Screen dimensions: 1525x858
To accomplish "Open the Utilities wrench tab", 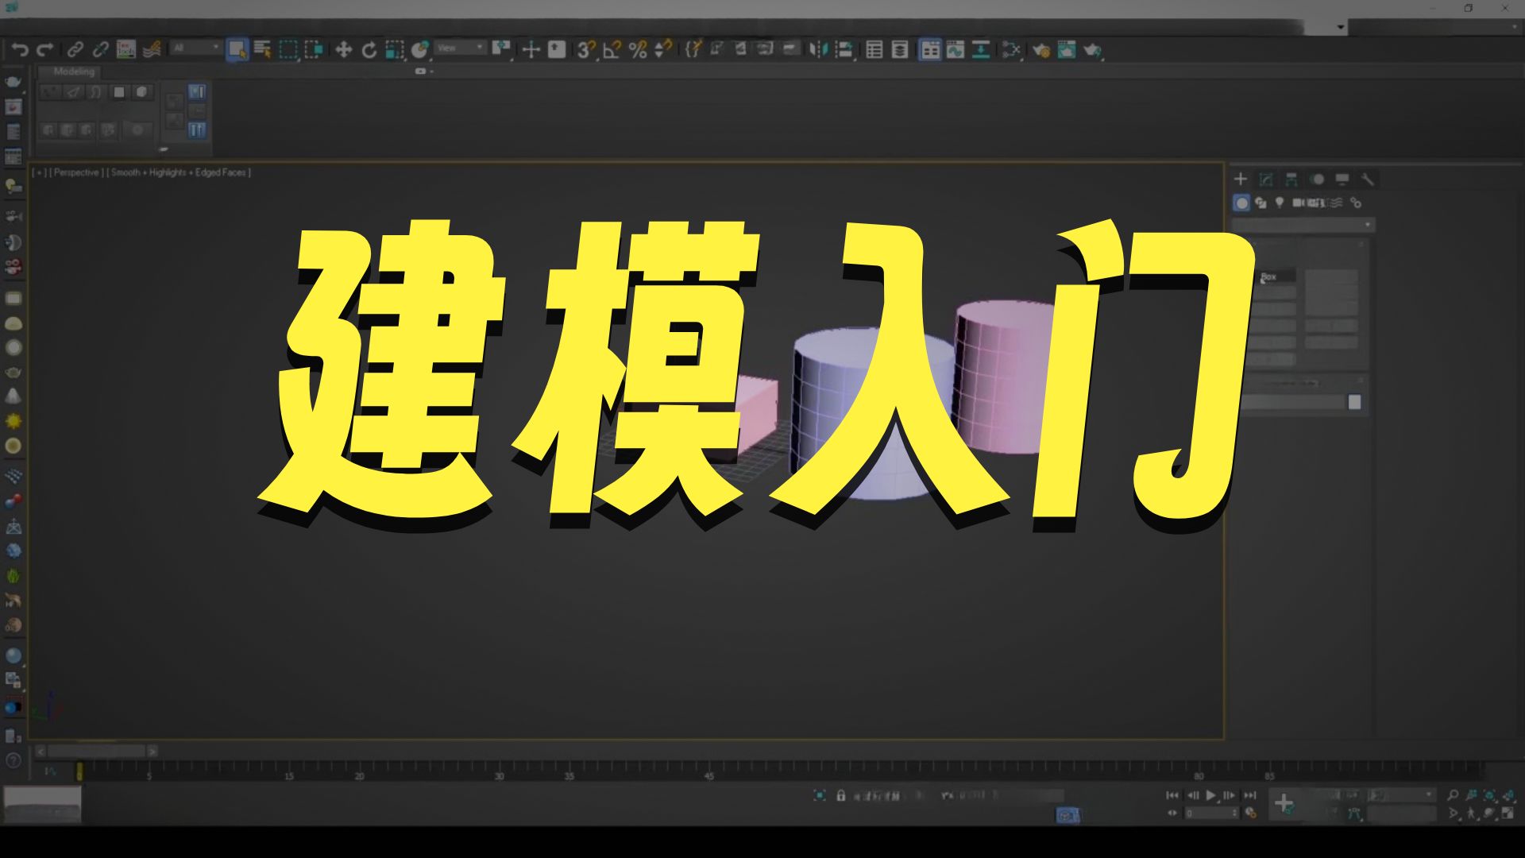I will click(x=1367, y=179).
